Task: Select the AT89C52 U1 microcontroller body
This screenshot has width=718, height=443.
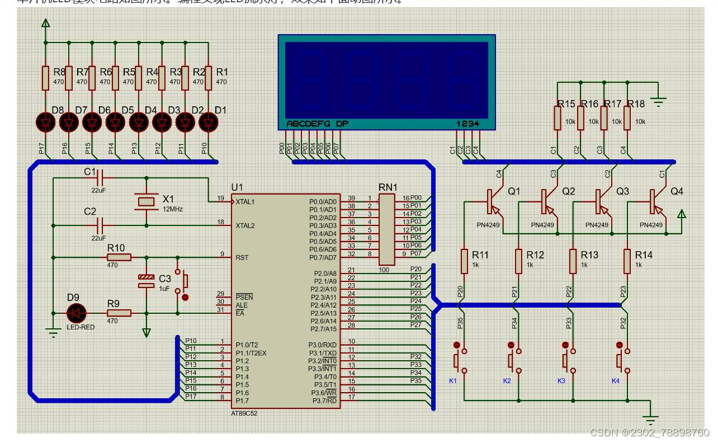Action: 286,301
